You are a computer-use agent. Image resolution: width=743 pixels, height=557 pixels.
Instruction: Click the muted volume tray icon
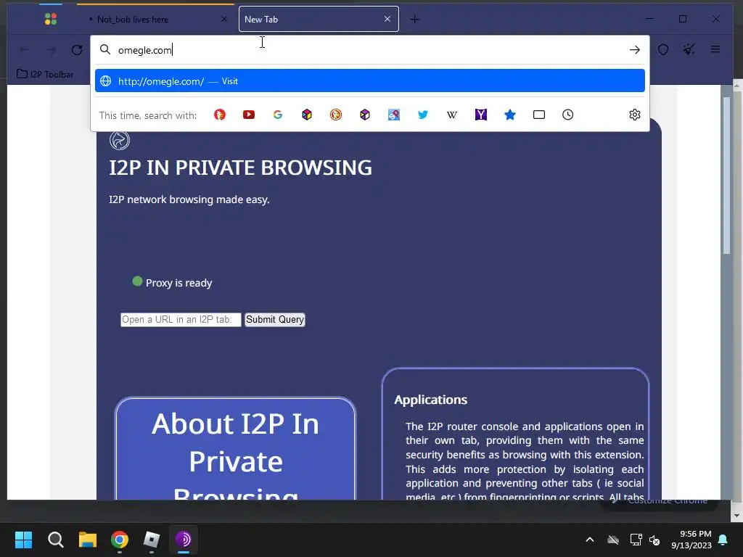pyautogui.click(x=654, y=540)
